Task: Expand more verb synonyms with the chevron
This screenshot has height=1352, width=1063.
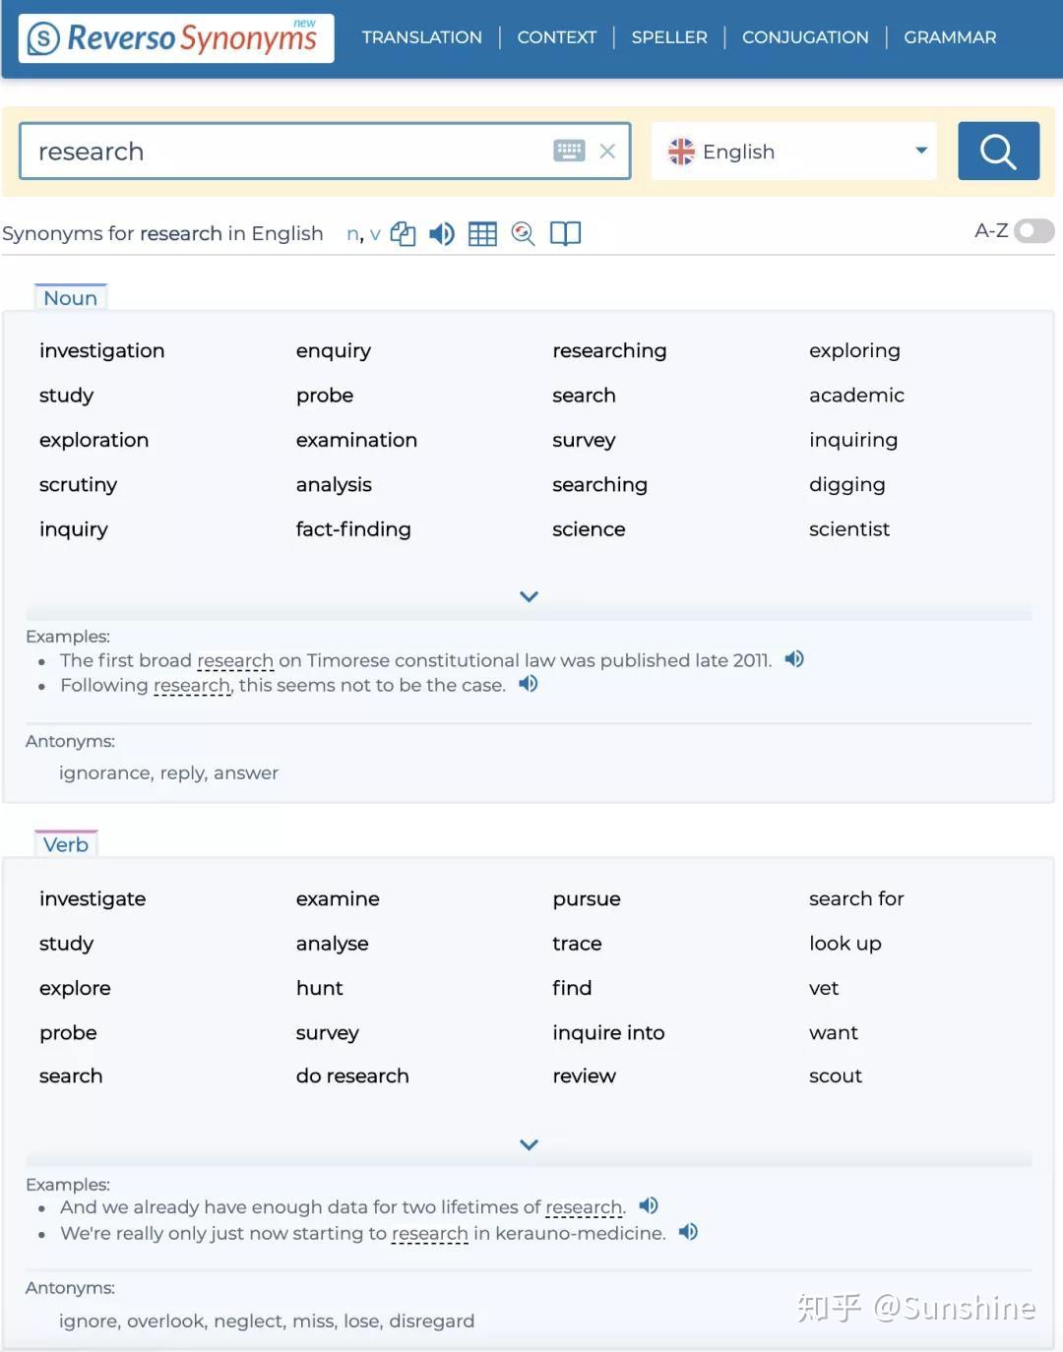Action: point(529,1144)
